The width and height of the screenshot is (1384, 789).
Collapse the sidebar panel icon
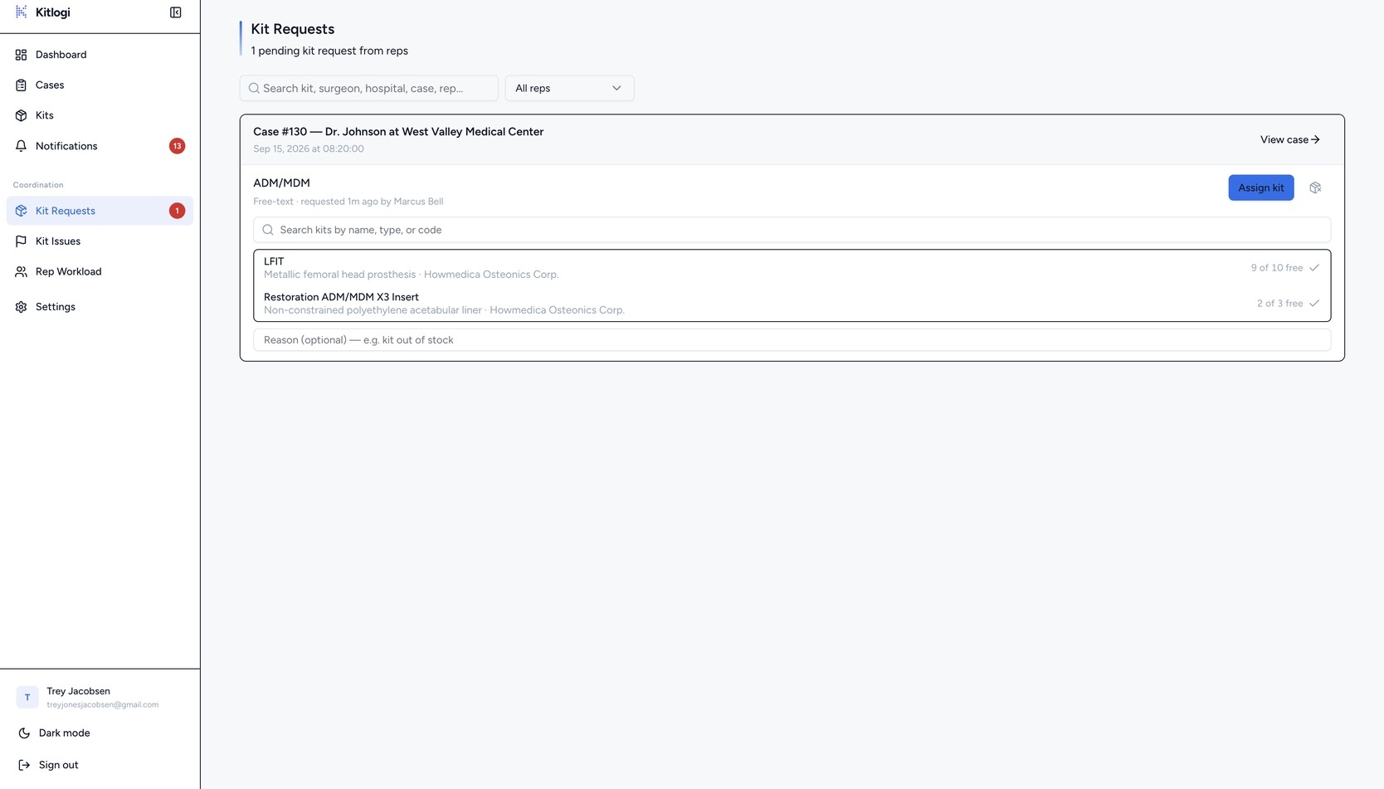pyautogui.click(x=176, y=12)
